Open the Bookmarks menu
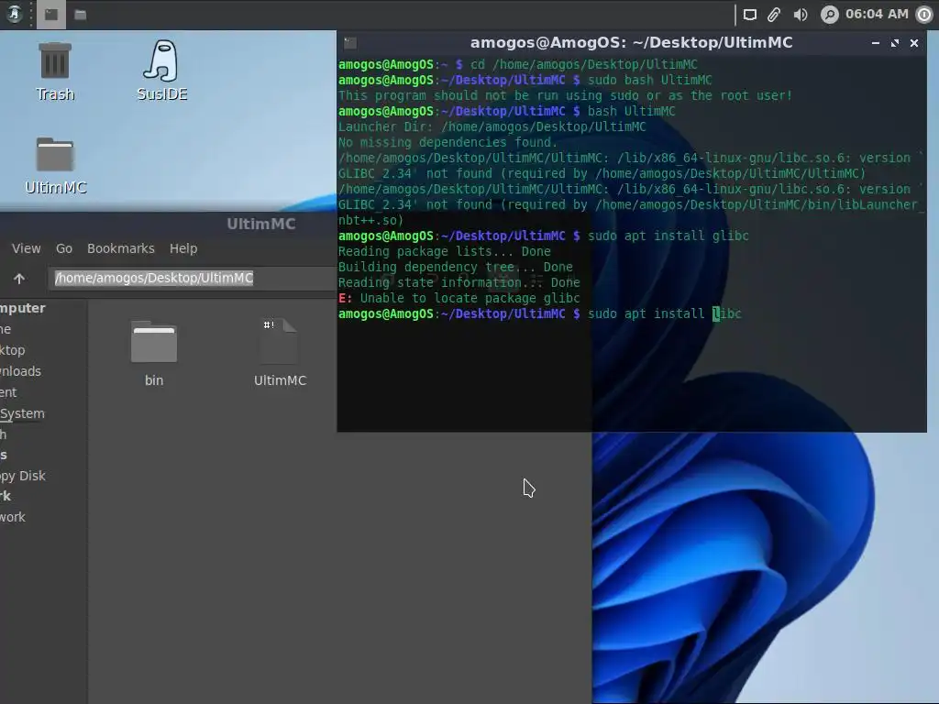The image size is (939, 704). coord(121,248)
